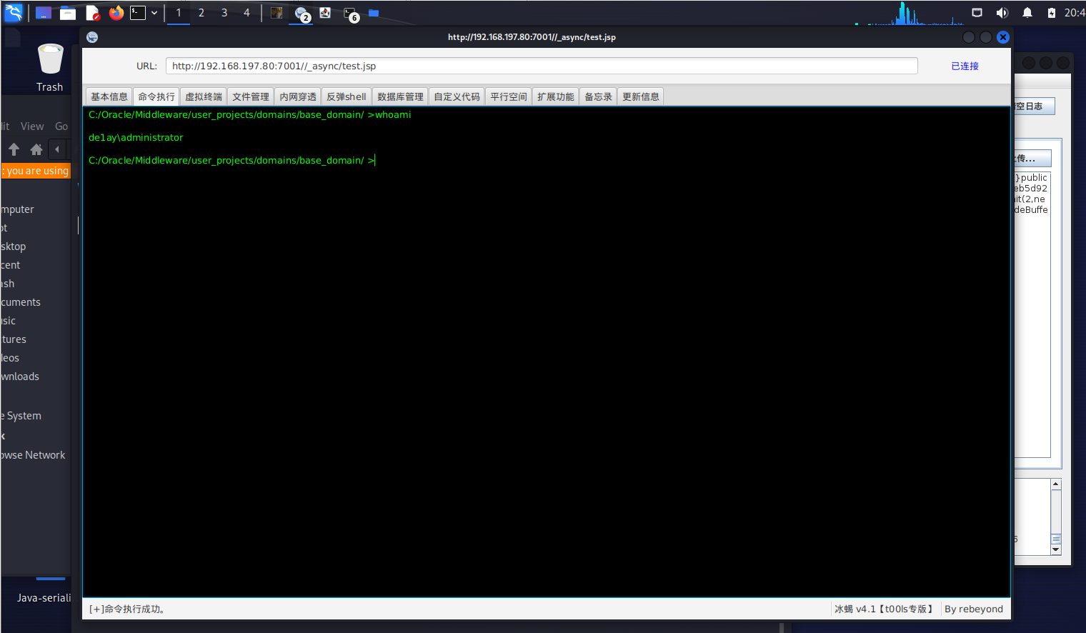Switch to the 虚拟终端 tab
1086x633 pixels.
[204, 96]
